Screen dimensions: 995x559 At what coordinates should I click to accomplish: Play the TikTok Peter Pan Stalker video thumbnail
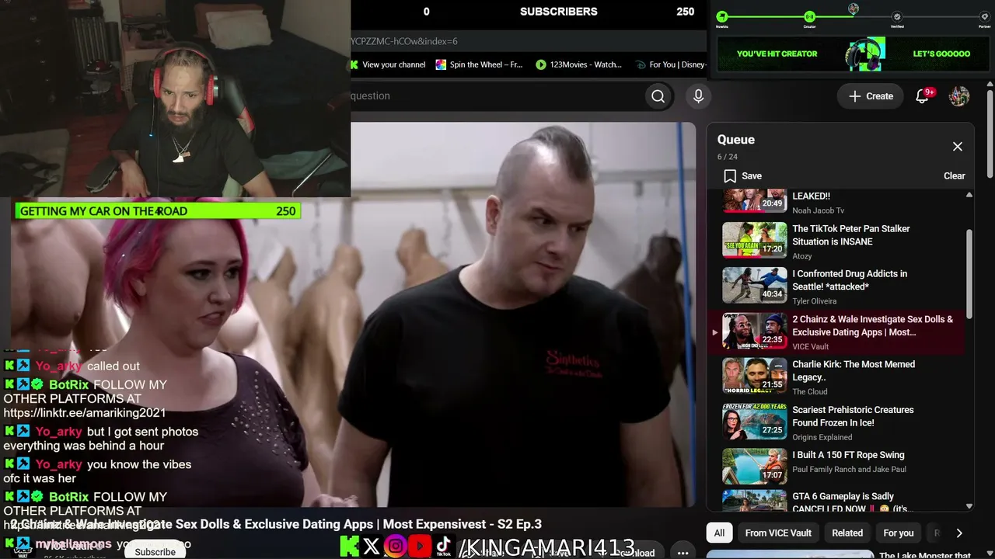pyautogui.click(x=755, y=241)
